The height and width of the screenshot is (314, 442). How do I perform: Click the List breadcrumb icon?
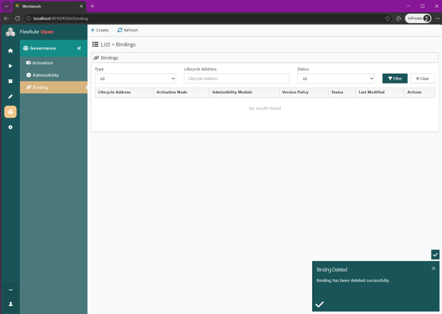point(95,44)
